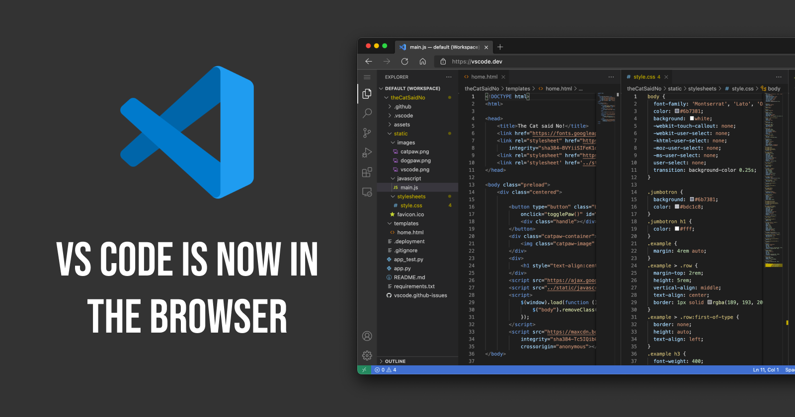Collapse the DEFAULT (WORKSPACE) section
Viewport: 795px width, 417px height.
[x=381, y=88]
